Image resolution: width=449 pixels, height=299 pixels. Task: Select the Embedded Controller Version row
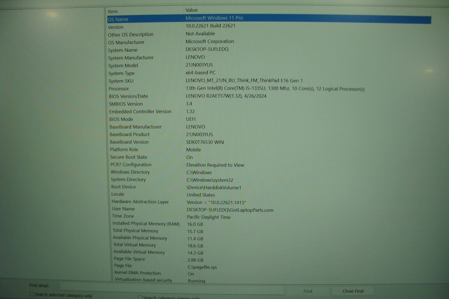pyautogui.click(x=269, y=111)
